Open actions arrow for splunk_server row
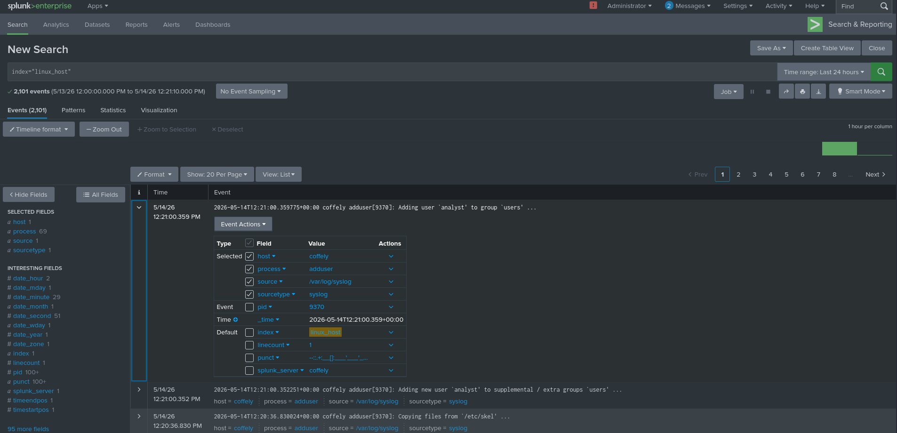Viewport: 897px width, 433px height. 391,371
